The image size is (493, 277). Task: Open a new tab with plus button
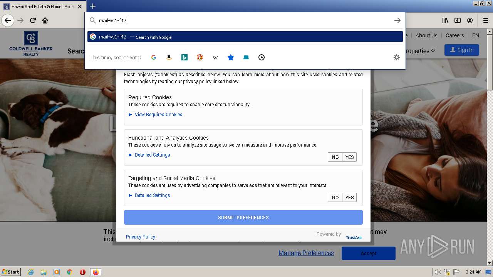[93, 6]
